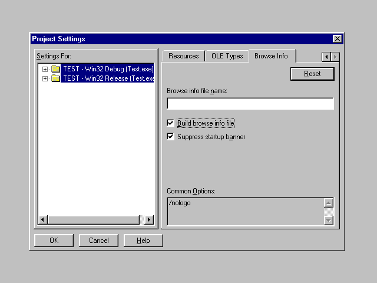The image size is (377, 283).
Task: Click the folder icon for Win32 Release
Action: [55, 78]
